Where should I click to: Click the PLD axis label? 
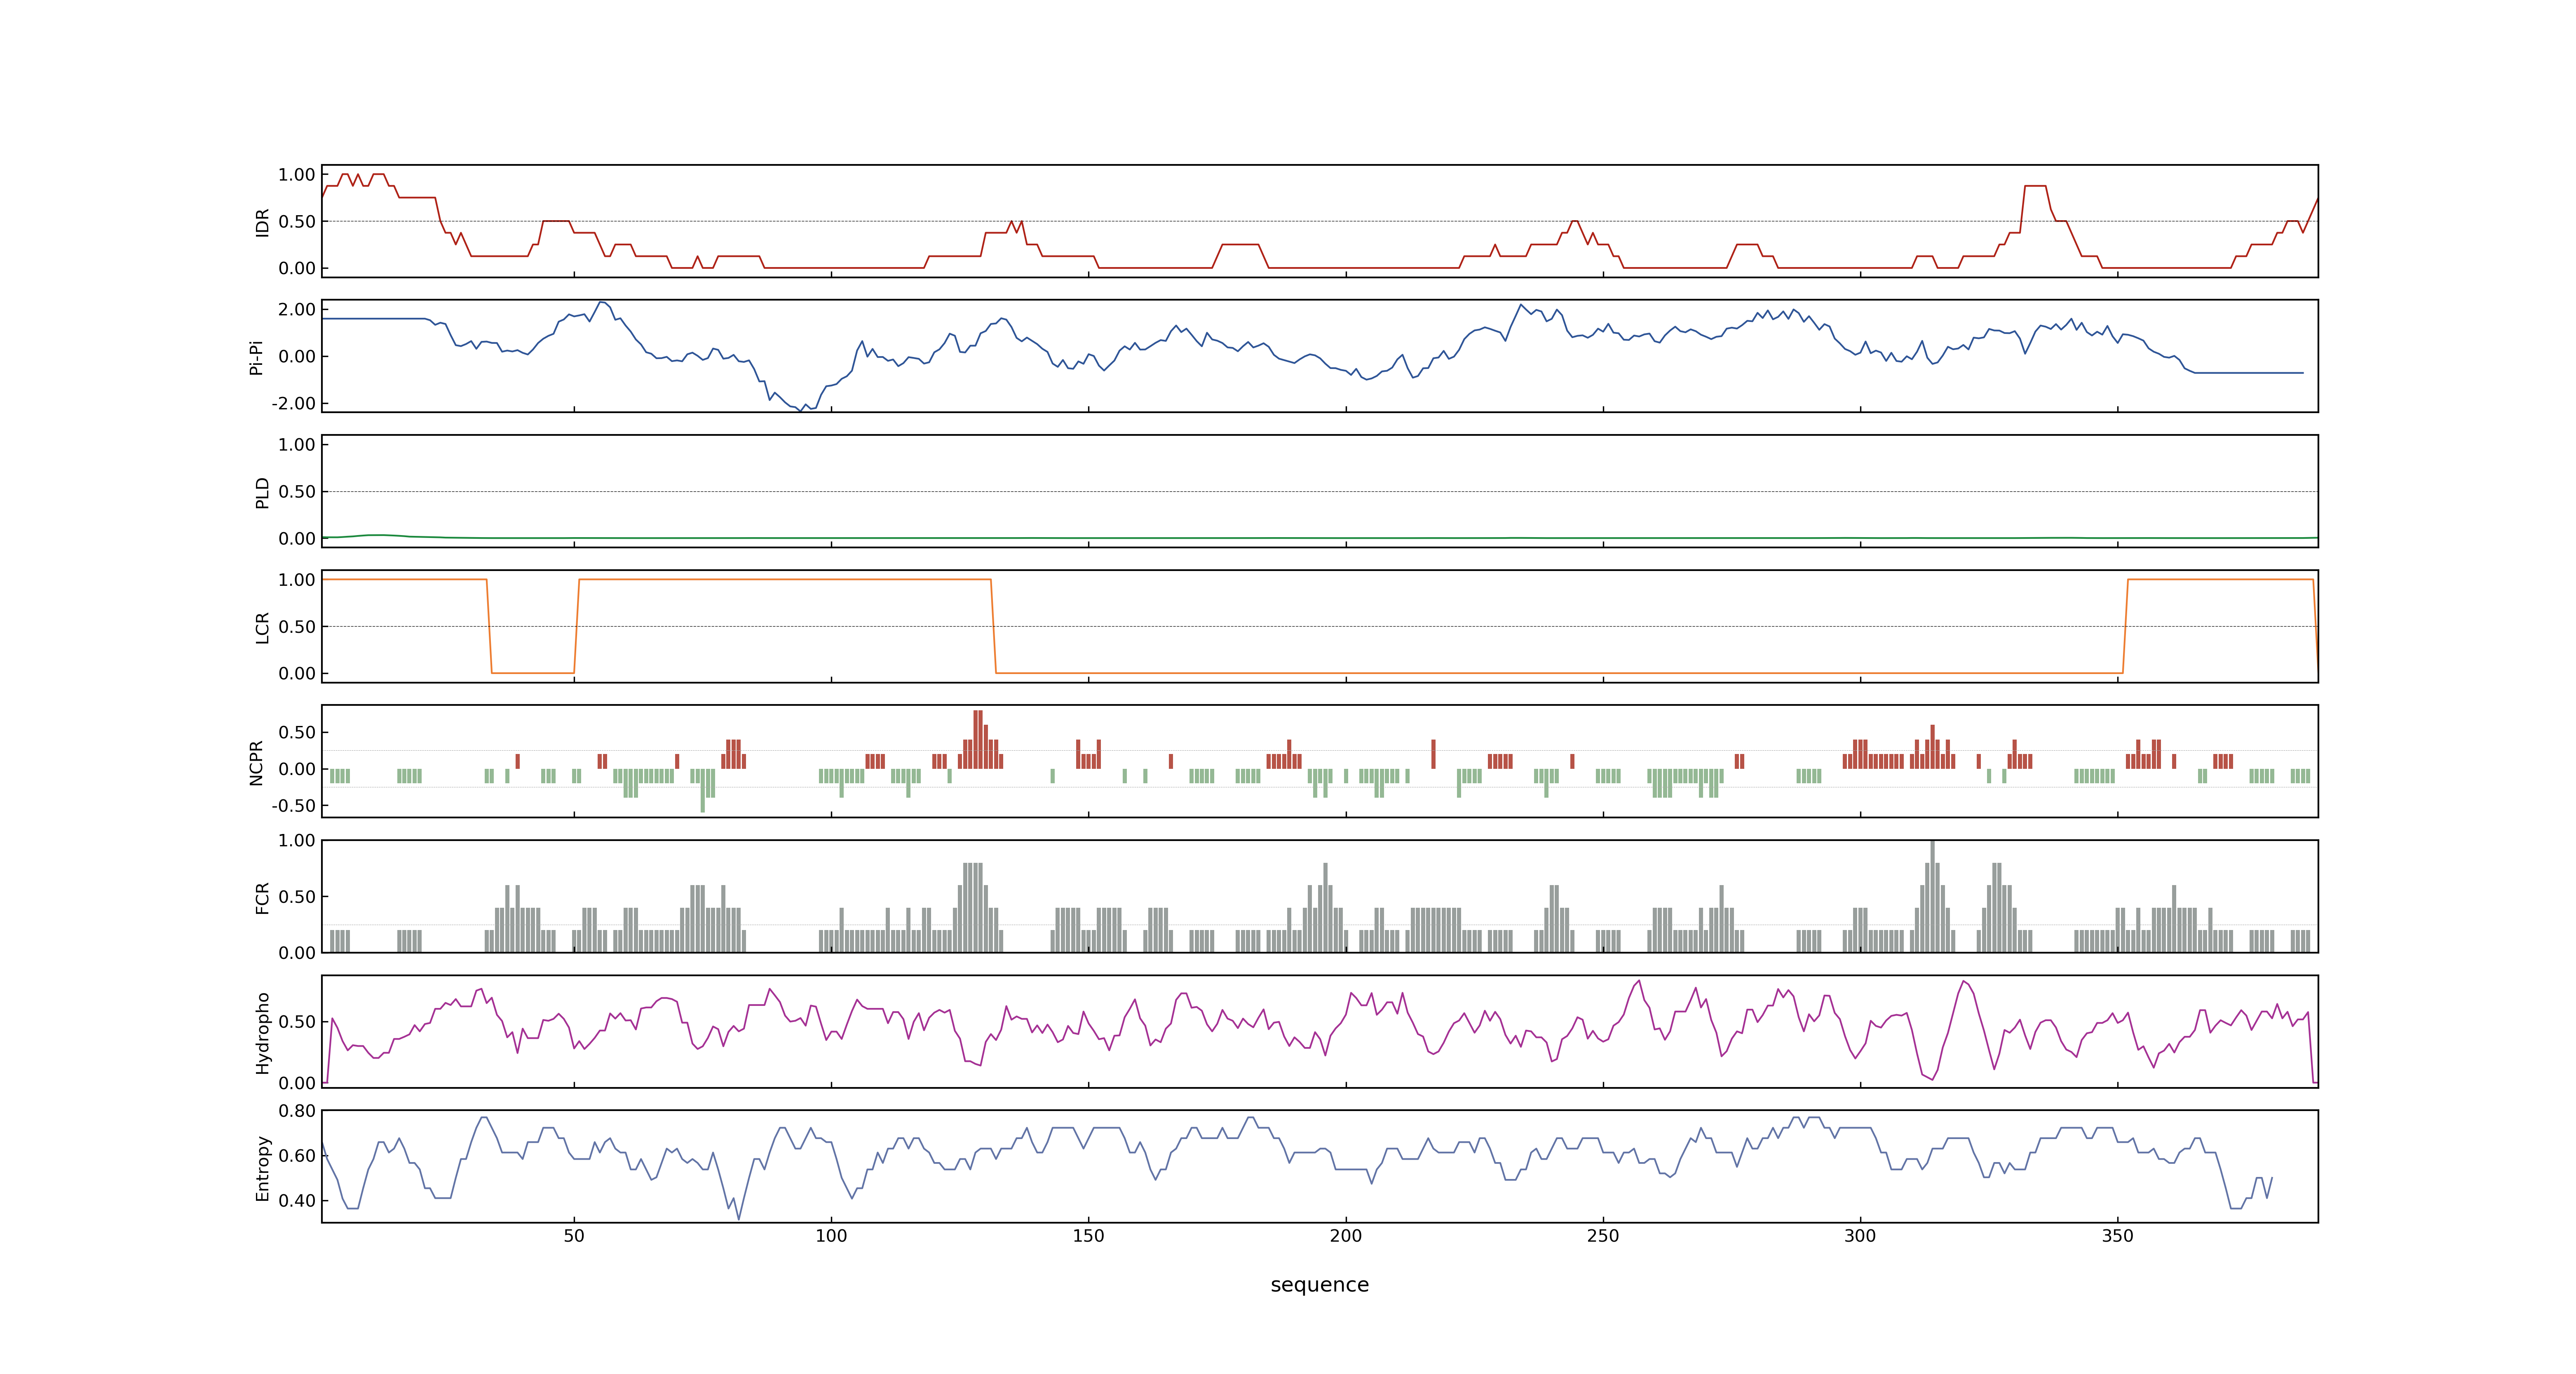click(x=262, y=492)
